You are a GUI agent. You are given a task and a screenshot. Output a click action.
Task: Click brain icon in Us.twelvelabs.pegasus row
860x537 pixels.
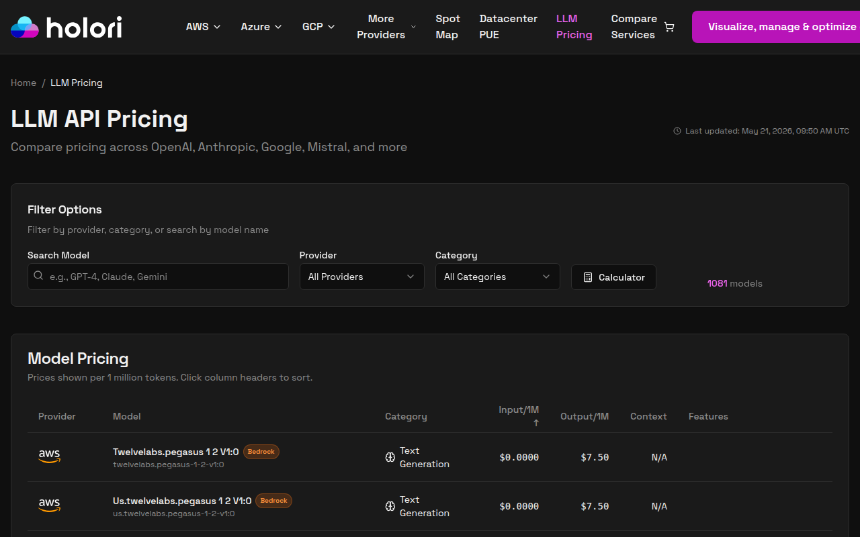coord(390,506)
